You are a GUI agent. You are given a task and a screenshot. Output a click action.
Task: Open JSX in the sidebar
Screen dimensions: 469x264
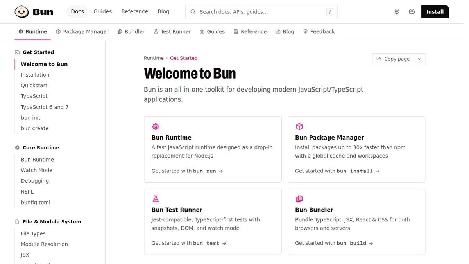pos(25,255)
